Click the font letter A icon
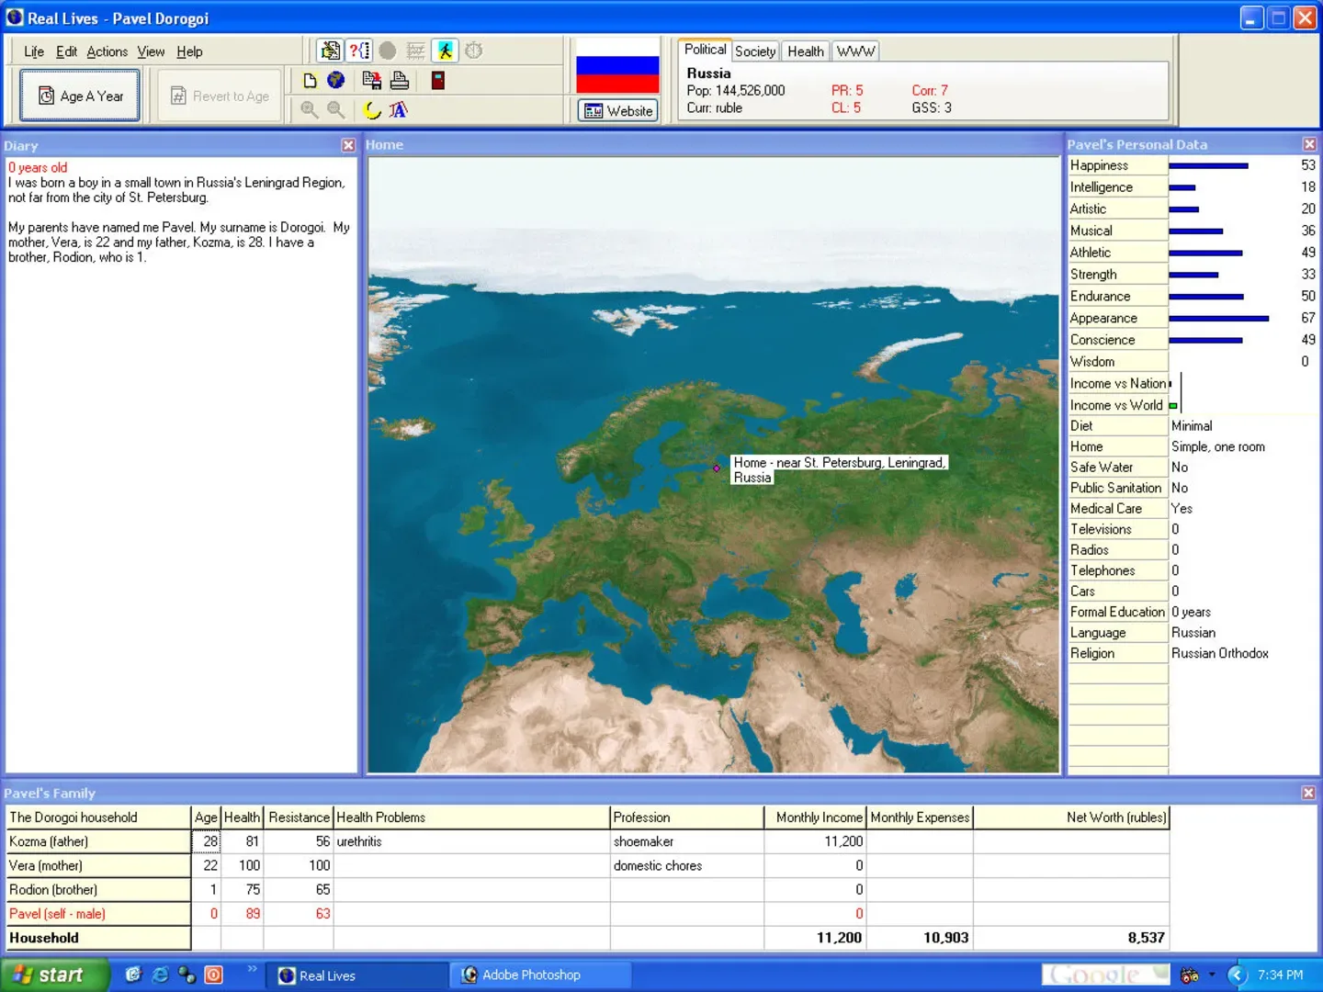1323x992 pixels. point(398,110)
